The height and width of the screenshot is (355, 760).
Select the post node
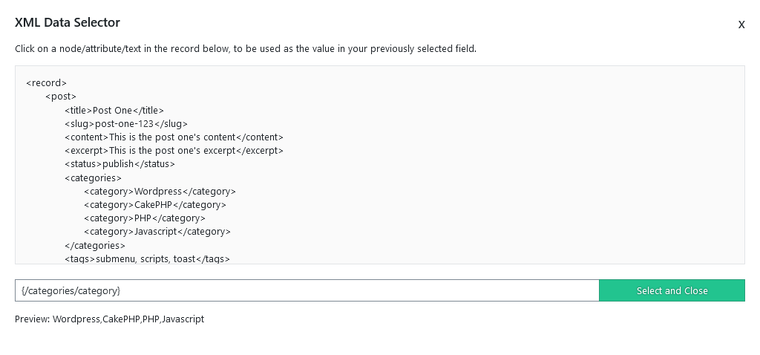pyautogui.click(x=61, y=97)
